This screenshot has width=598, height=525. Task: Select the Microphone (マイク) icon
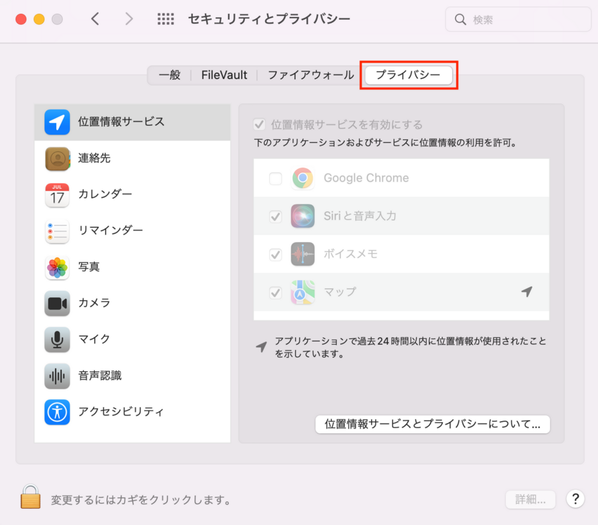[x=57, y=339]
